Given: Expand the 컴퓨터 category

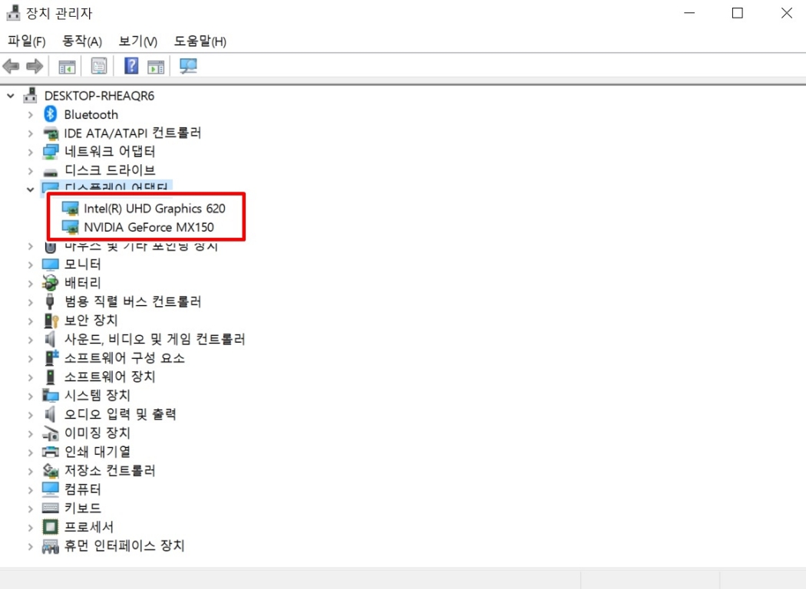Looking at the screenshot, I should (31, 490).
